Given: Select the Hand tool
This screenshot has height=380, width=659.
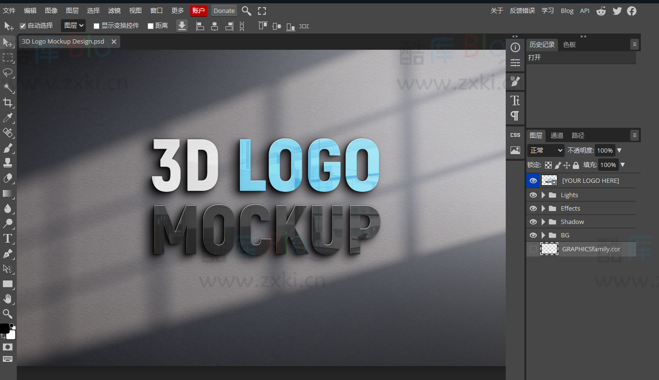Looking at the screenshot, I should pos(8,299).
